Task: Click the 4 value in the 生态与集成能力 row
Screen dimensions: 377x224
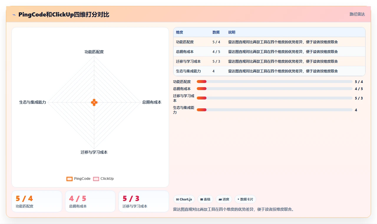Action: [x=214, y=71]
